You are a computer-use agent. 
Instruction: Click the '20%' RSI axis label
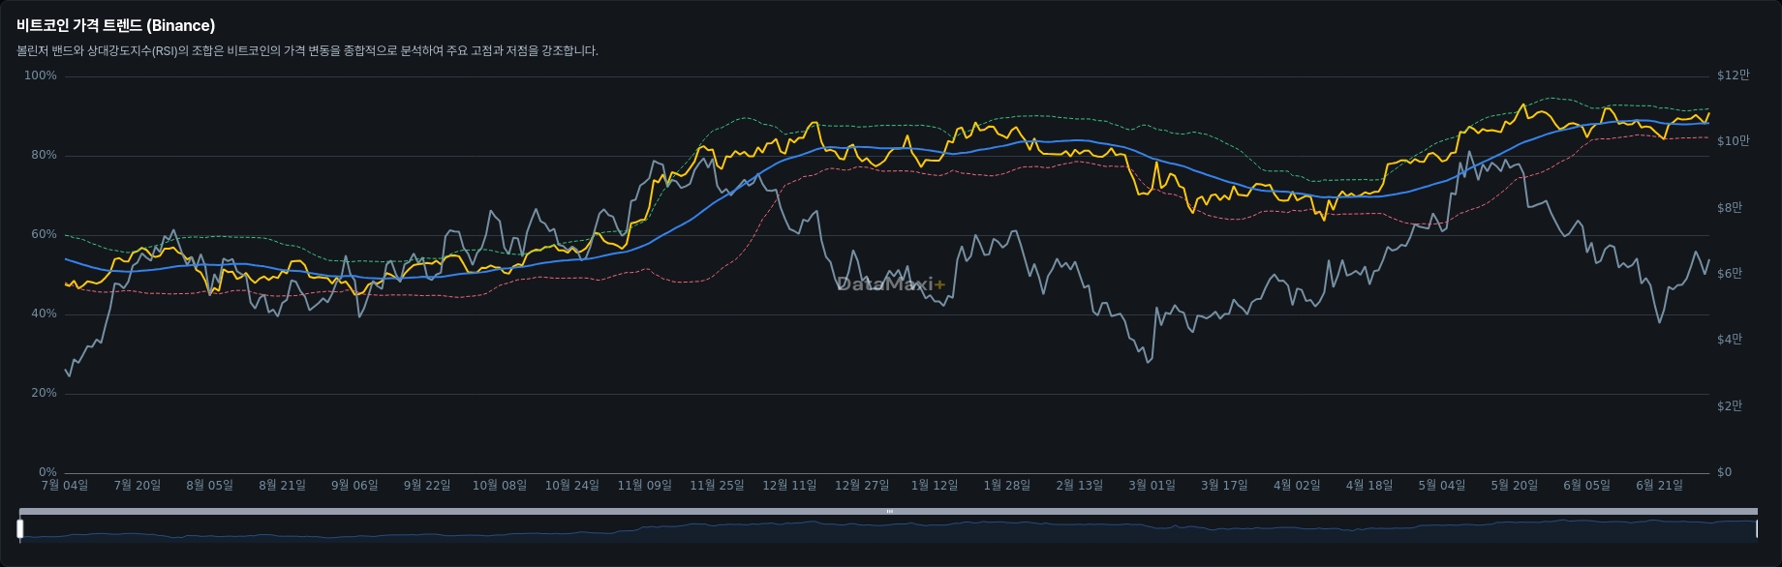44,393
